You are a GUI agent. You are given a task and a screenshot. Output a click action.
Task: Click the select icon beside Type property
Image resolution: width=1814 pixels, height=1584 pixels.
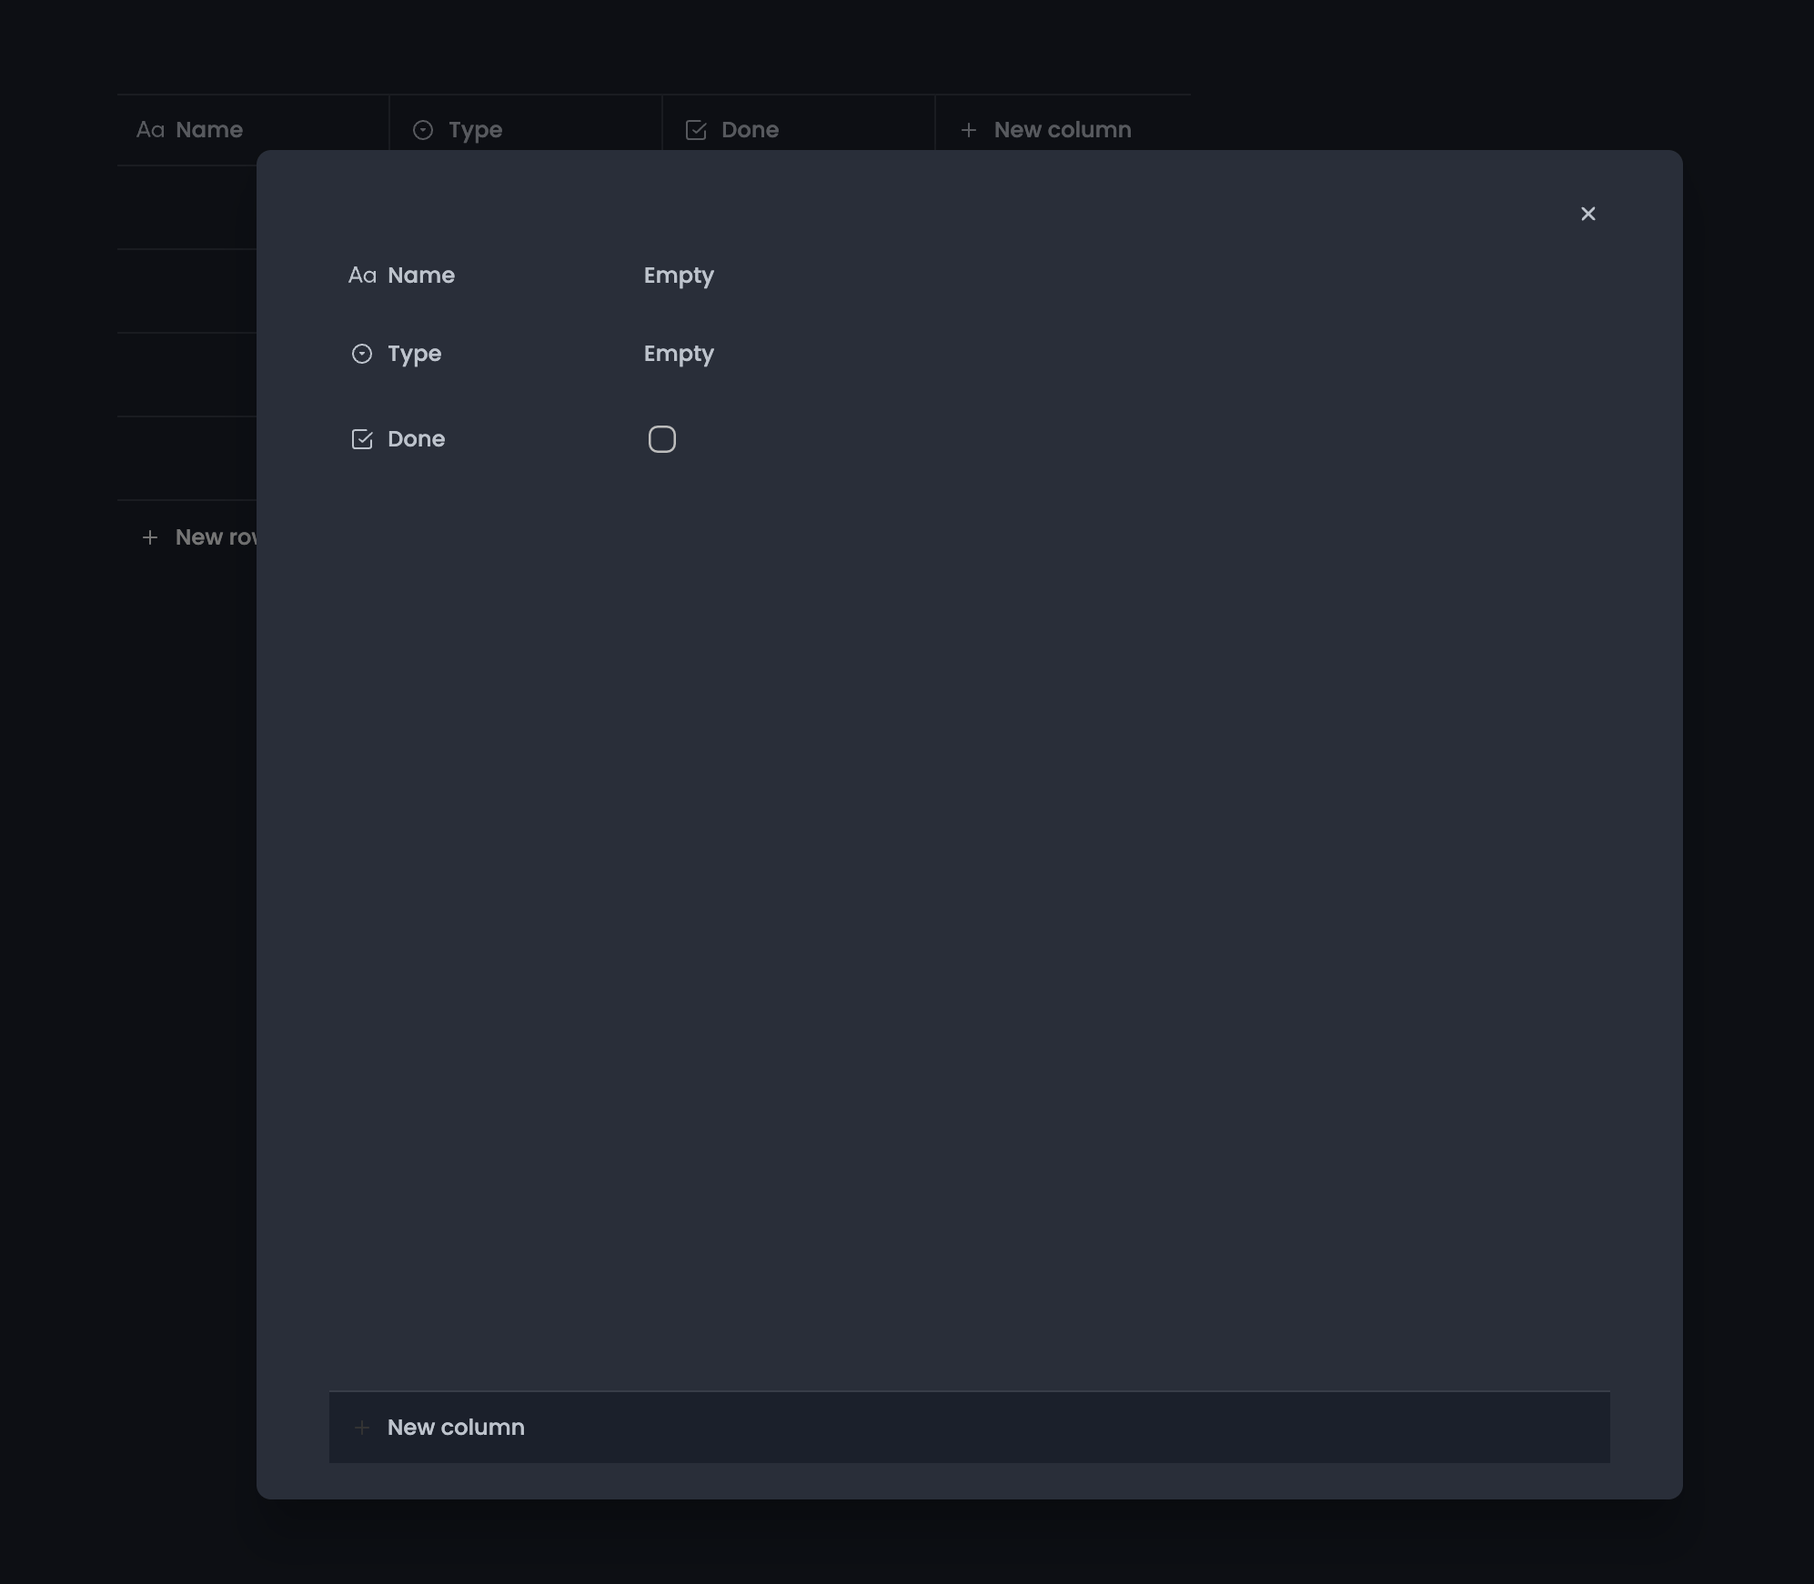(363, 353)
